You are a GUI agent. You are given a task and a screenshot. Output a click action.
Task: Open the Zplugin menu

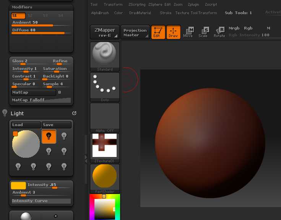(x=193, y=5)
